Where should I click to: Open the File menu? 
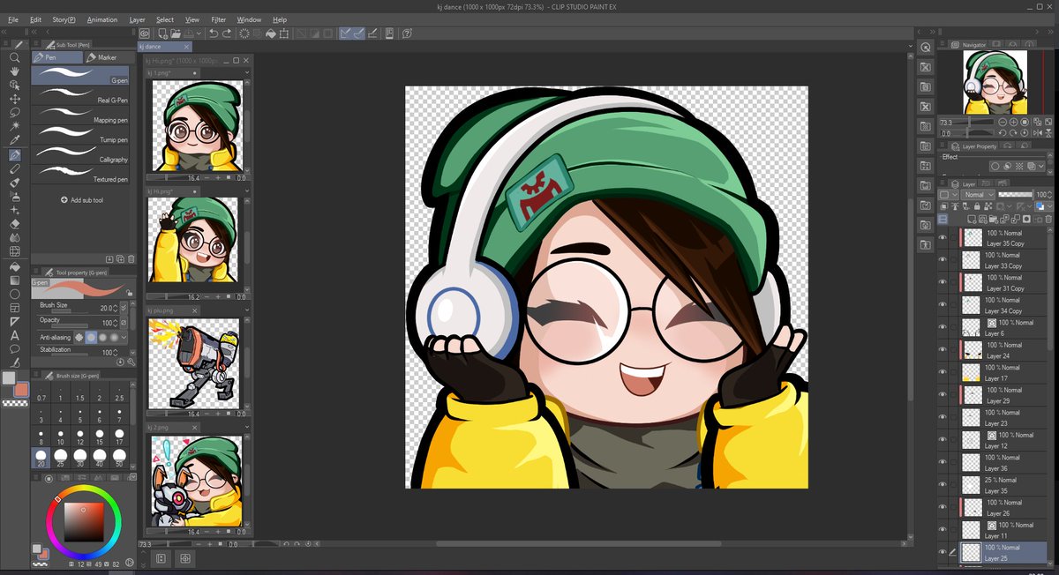tap(13, 19)
